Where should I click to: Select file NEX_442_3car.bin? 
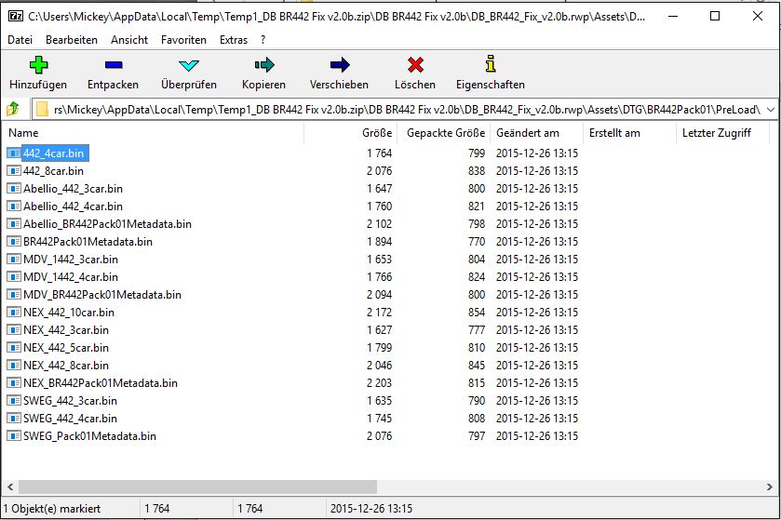click(66, 330)
